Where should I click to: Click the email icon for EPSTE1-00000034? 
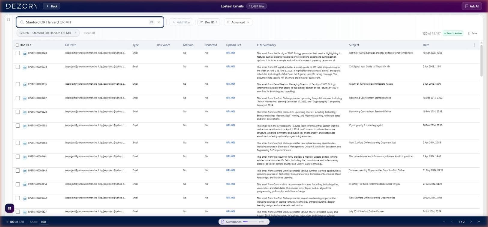[x=25, y=67]
